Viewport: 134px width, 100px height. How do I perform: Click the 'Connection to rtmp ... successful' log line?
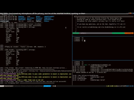(33, 81)
